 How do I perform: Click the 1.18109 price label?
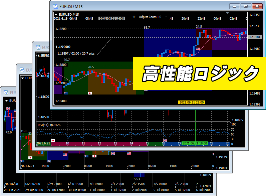click(x=206, y=175)
